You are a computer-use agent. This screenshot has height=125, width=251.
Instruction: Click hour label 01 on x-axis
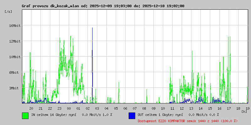tap(78, 108)
